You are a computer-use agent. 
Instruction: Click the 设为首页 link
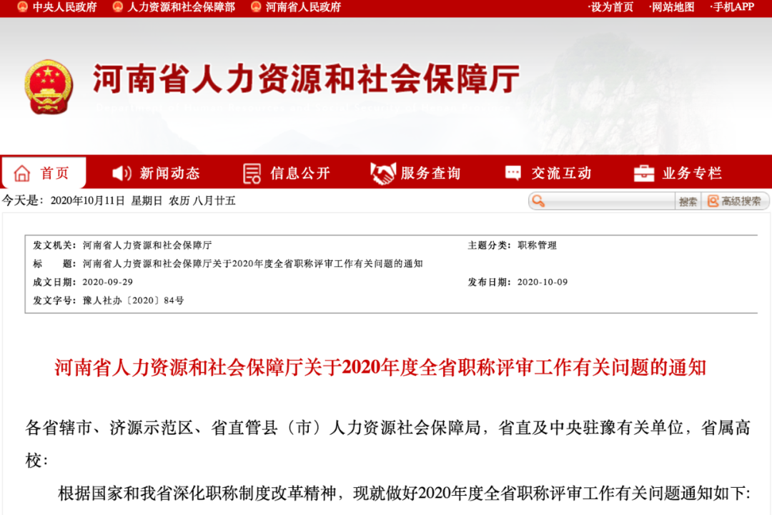[x=611, y=7]
